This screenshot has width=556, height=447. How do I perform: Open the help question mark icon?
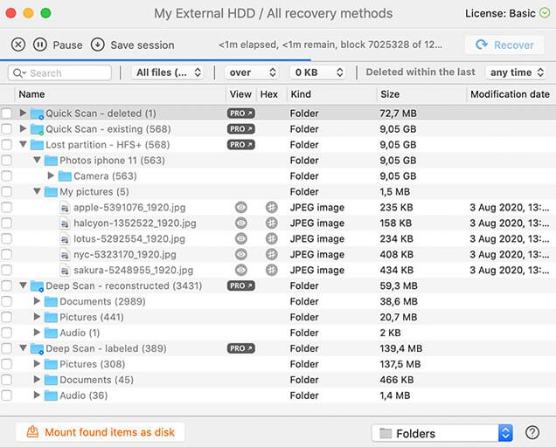click(x=532, y=432)
